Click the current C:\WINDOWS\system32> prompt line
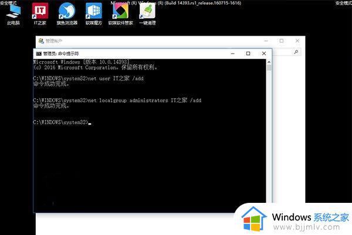This screenshot has width=352, height=235. [62, 122]
